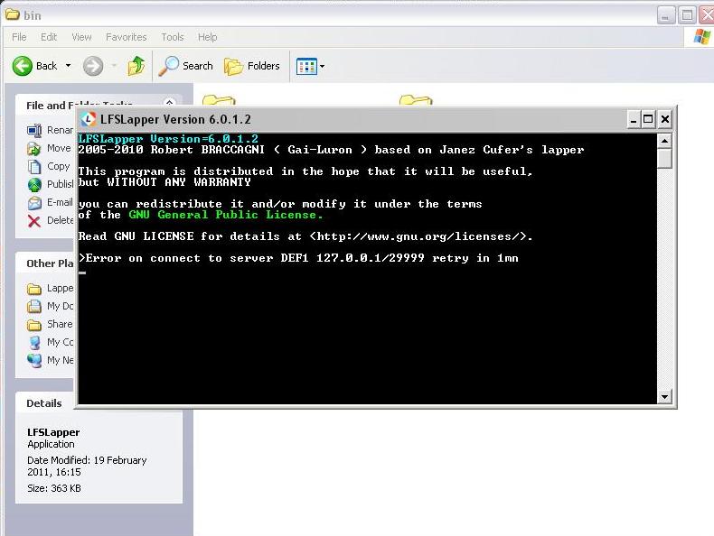Viewport: 714px width, 536px height.
Task: Open the Back history dropdown arrow
Action: coord(68,66)
